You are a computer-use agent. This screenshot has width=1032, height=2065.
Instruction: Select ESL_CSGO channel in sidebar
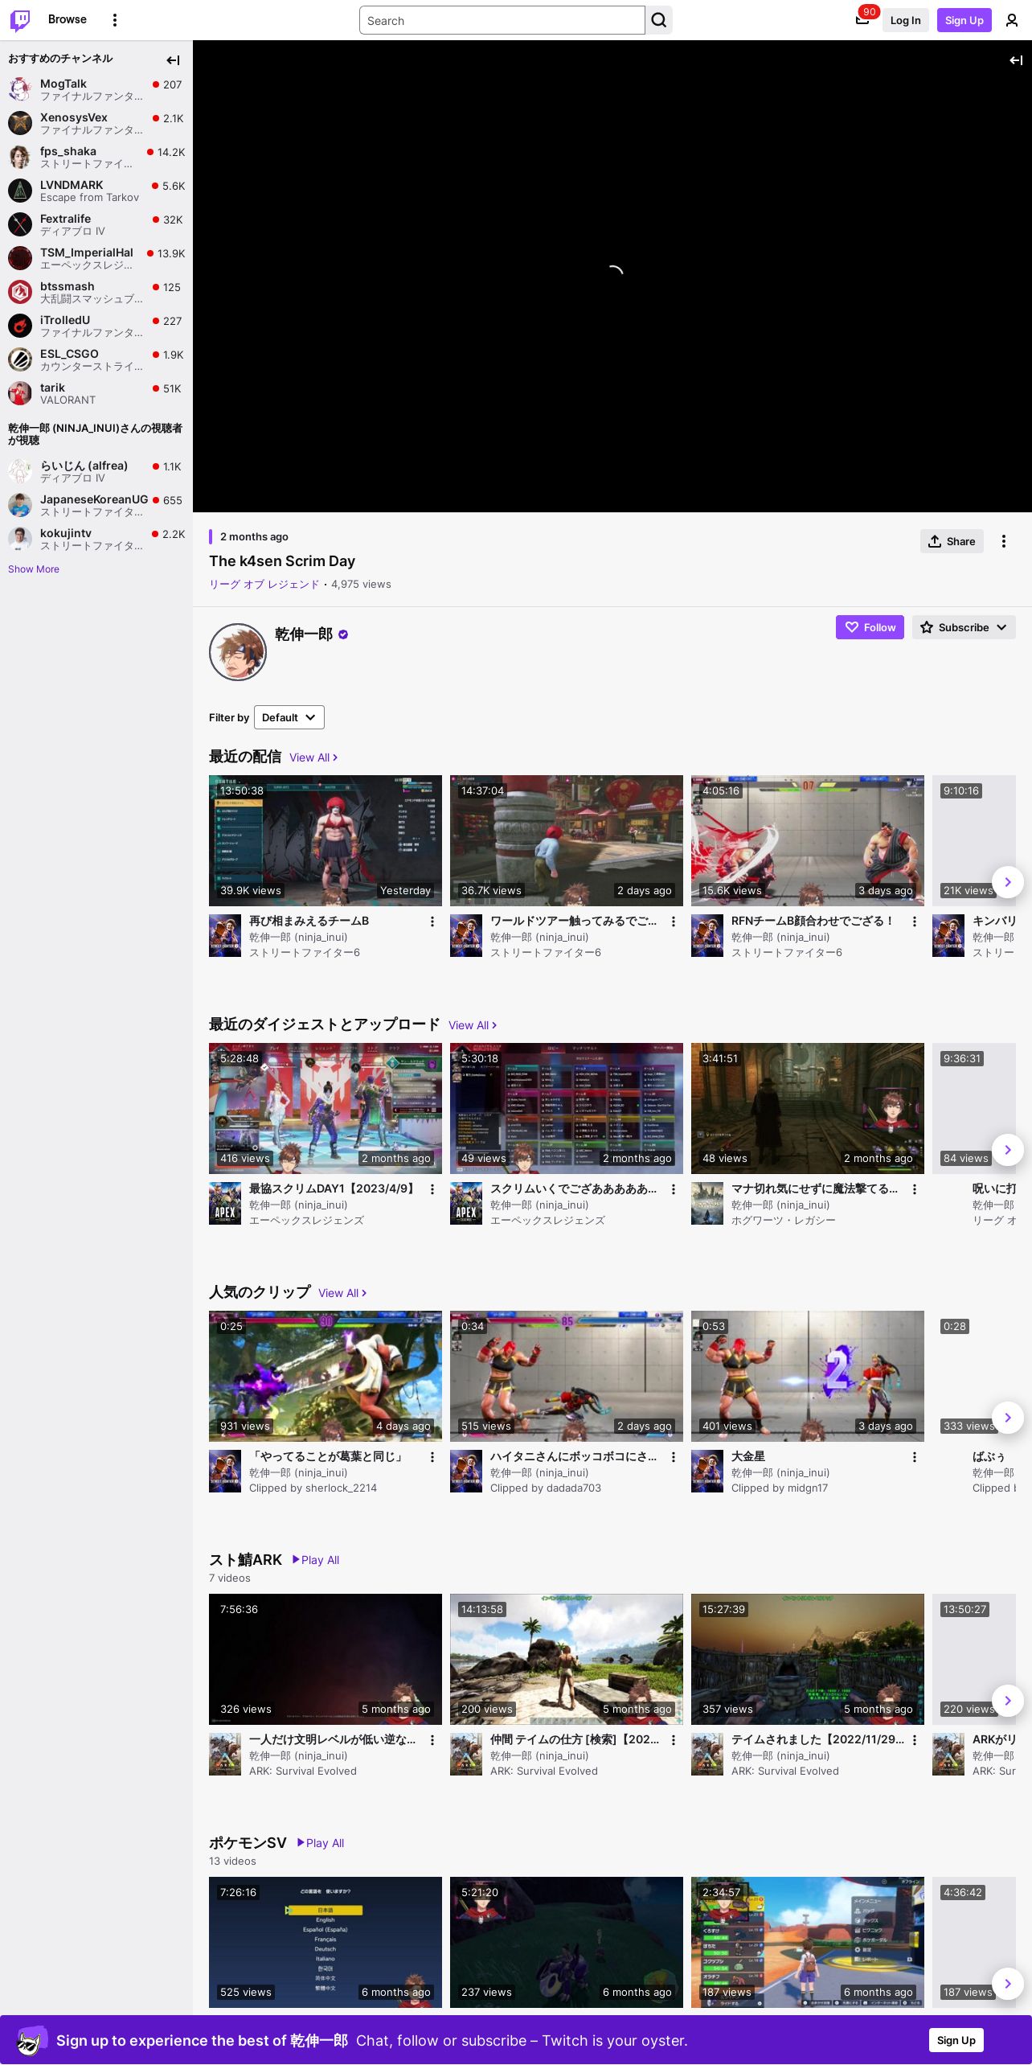pos(96,359)
